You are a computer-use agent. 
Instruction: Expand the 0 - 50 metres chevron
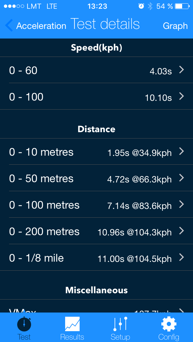(182, 178)
